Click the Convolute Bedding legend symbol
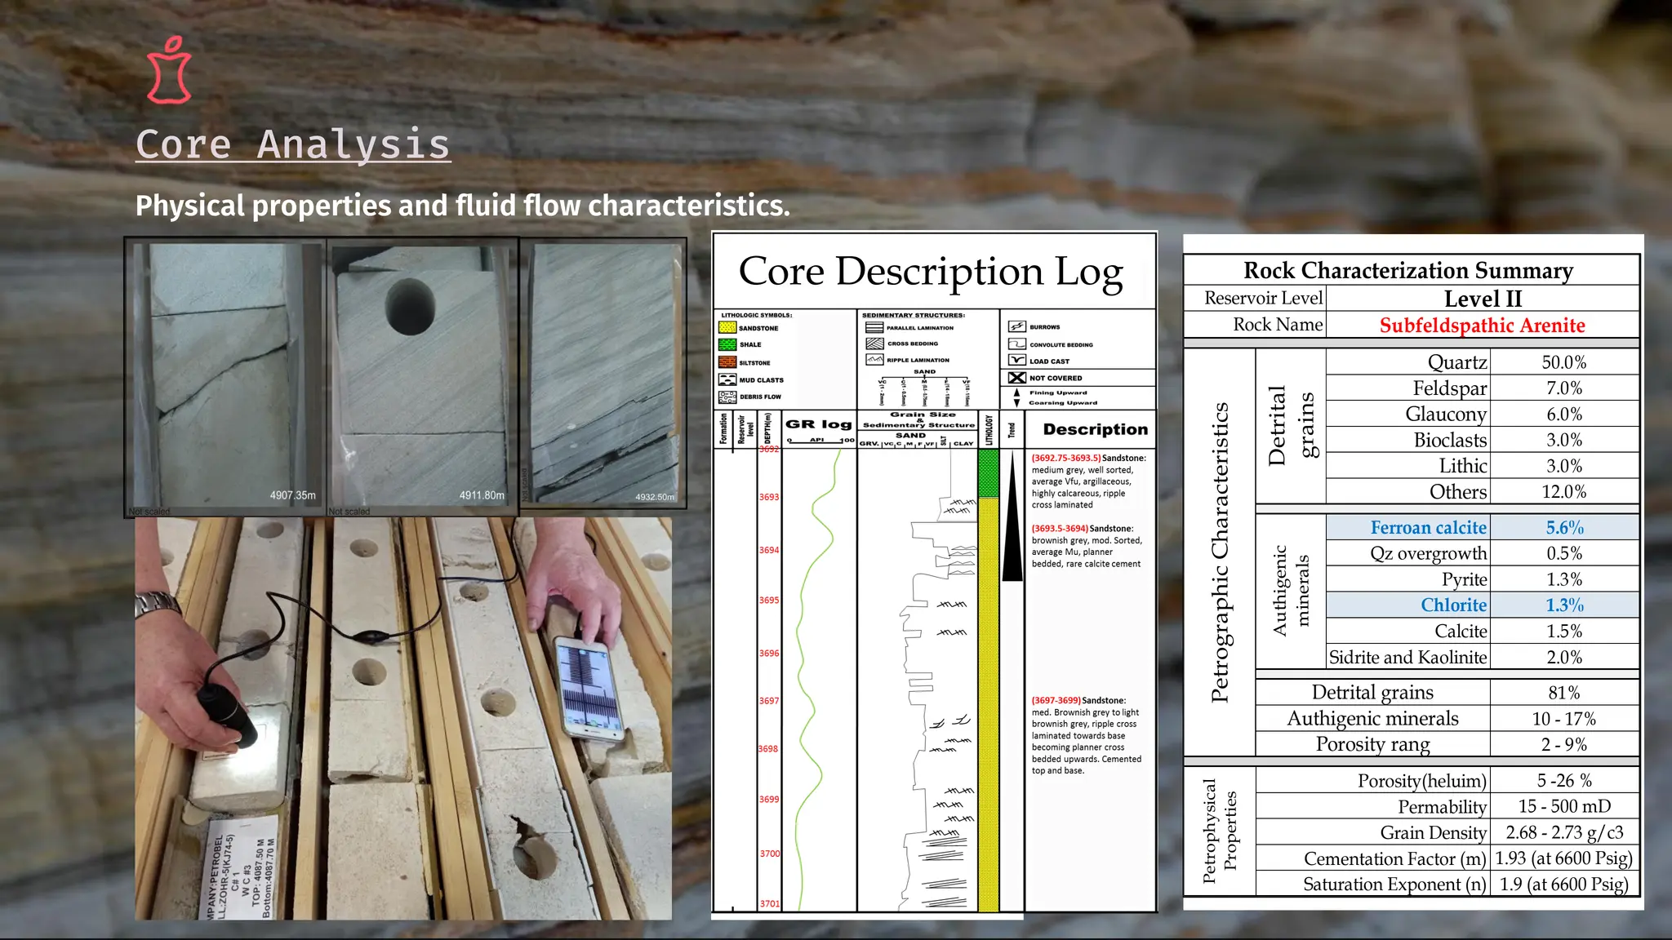 pyautogui.click(x=1016, y=344)
